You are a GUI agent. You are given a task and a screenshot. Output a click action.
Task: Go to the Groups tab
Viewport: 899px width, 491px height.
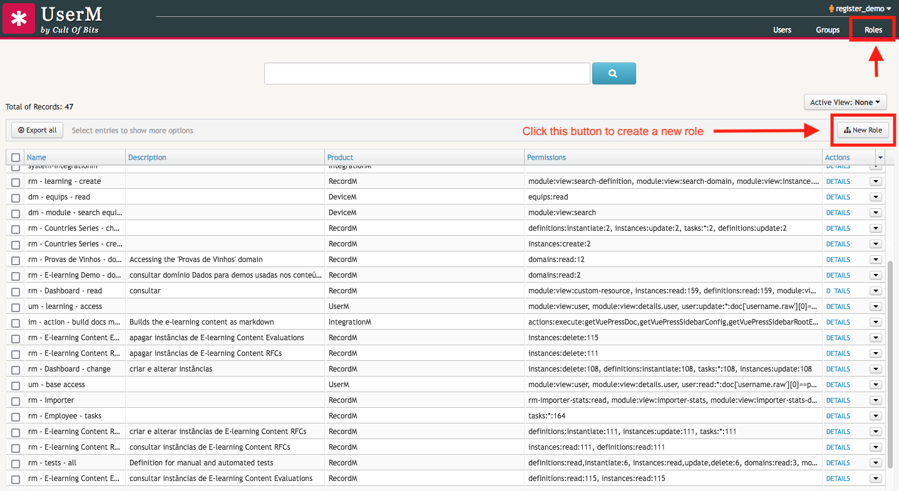(x=828, y=30)
